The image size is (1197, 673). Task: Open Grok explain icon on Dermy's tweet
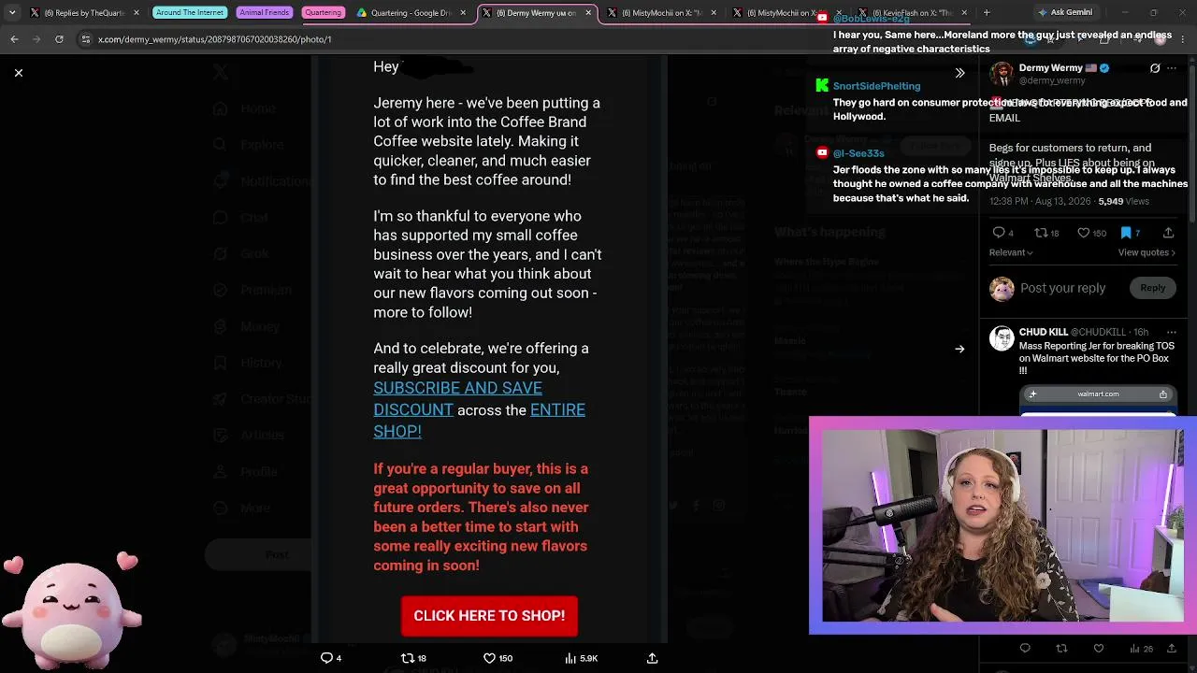(1155, 68)
